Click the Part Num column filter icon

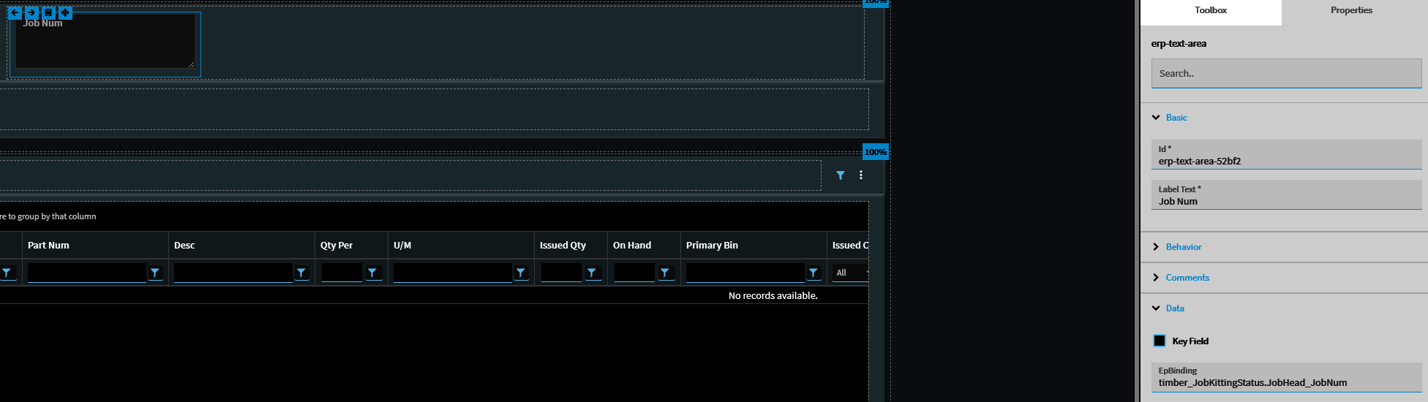click(155, 273)
